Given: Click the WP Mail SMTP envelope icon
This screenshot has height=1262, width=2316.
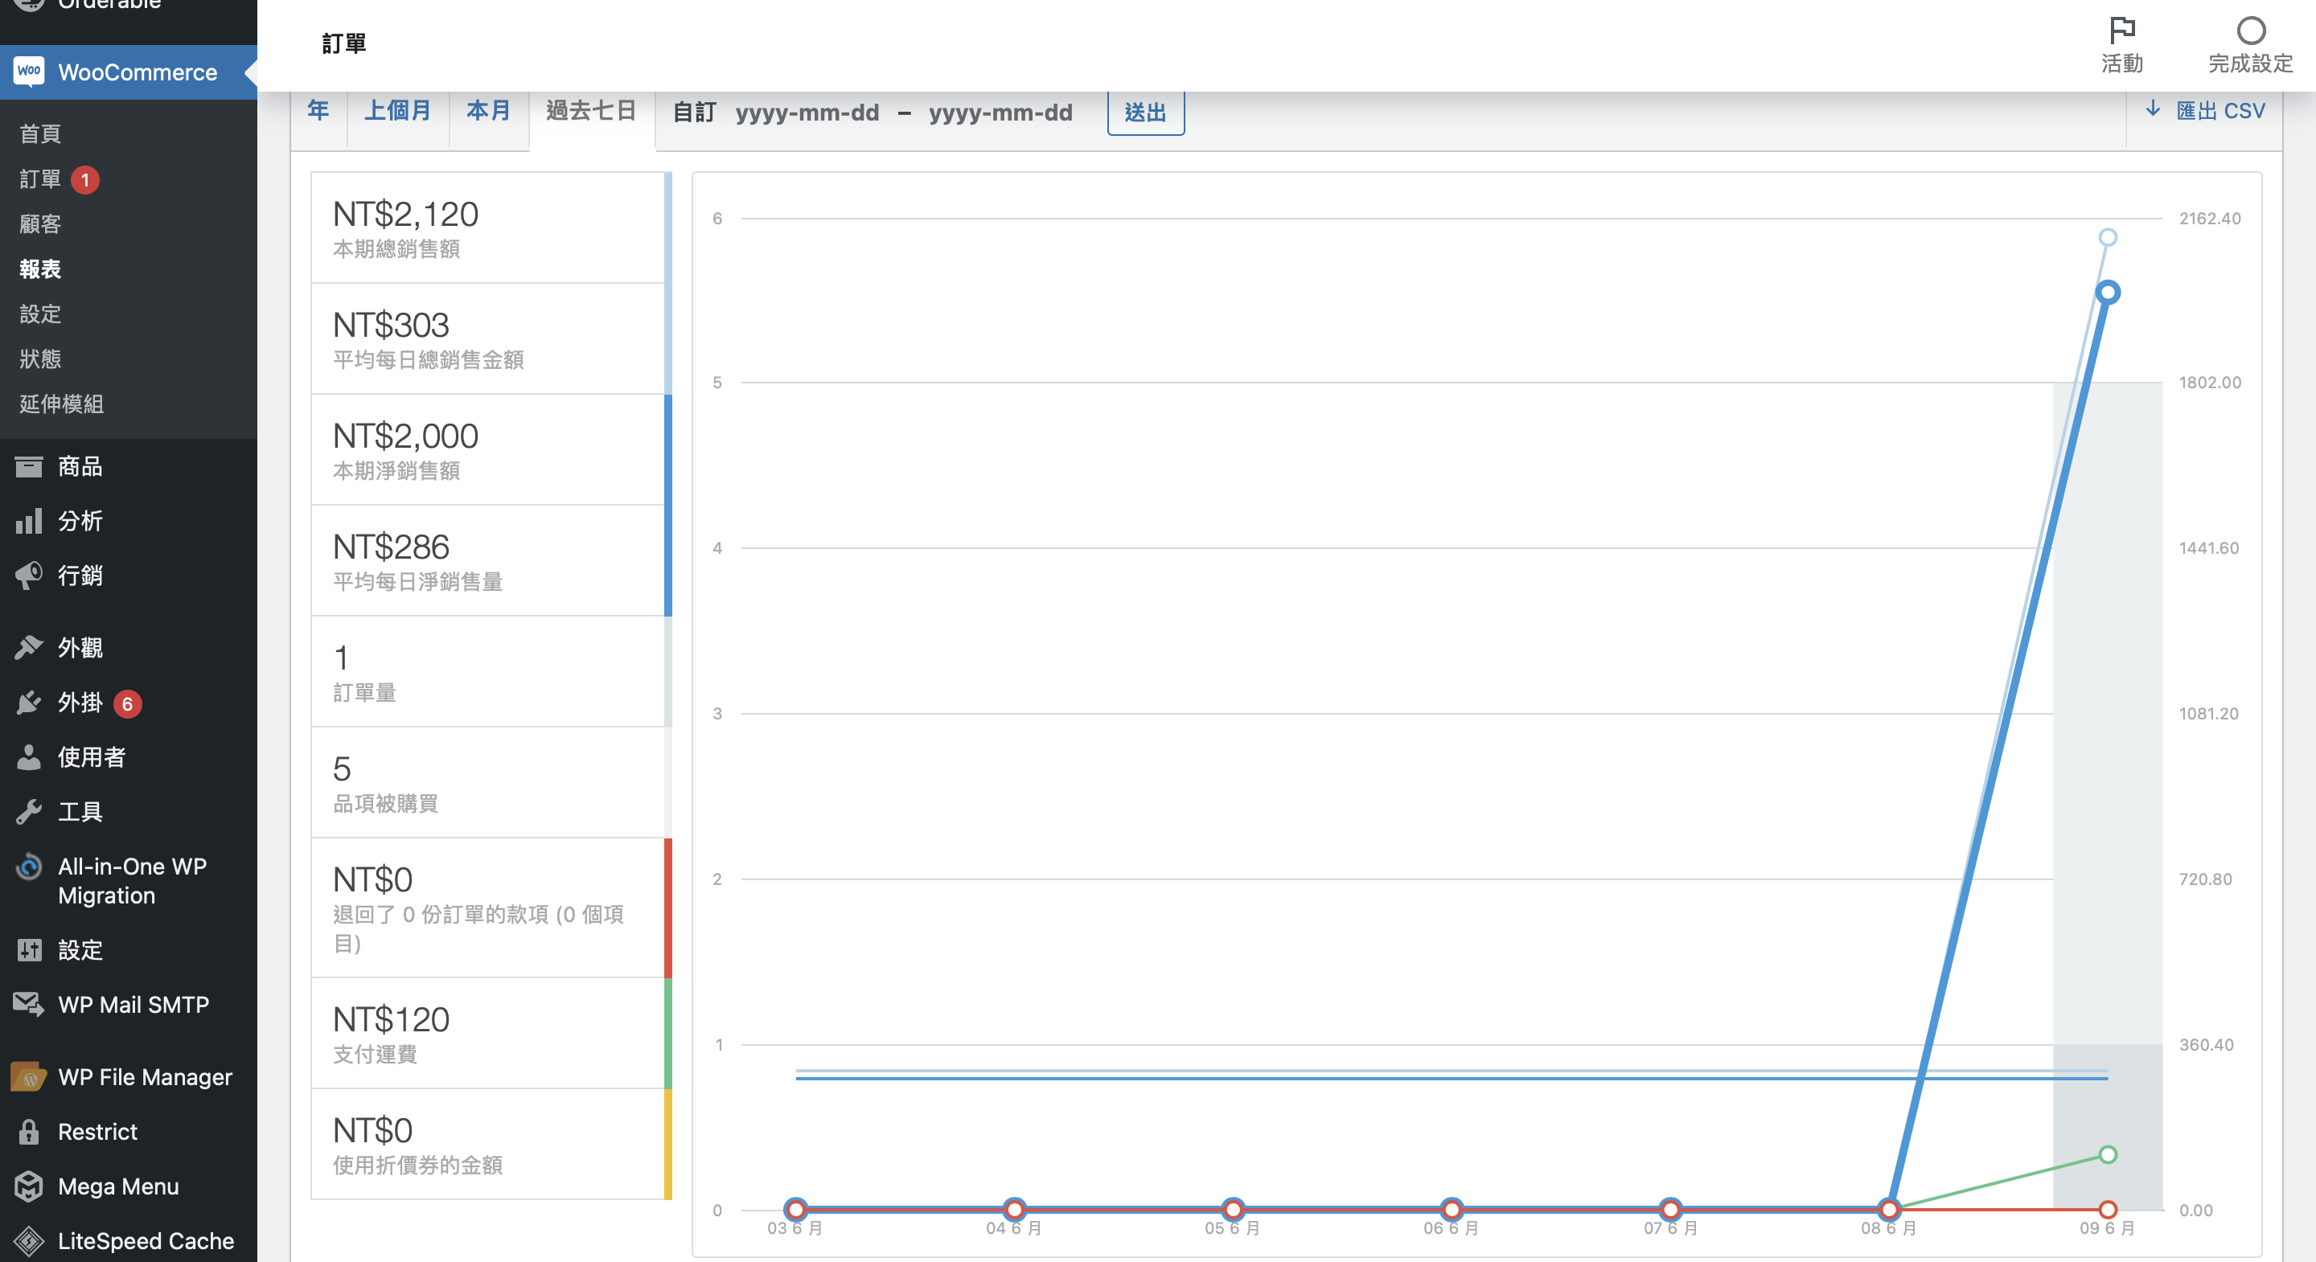Looking at the screenshot, I should [x=29, y=1004].
